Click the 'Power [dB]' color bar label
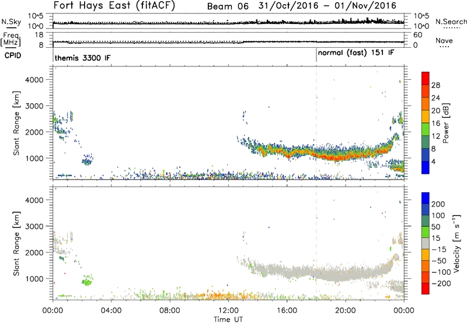 coord(445,123)
